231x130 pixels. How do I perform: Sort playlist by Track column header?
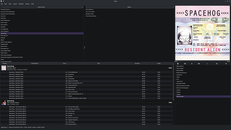(64, 63)
